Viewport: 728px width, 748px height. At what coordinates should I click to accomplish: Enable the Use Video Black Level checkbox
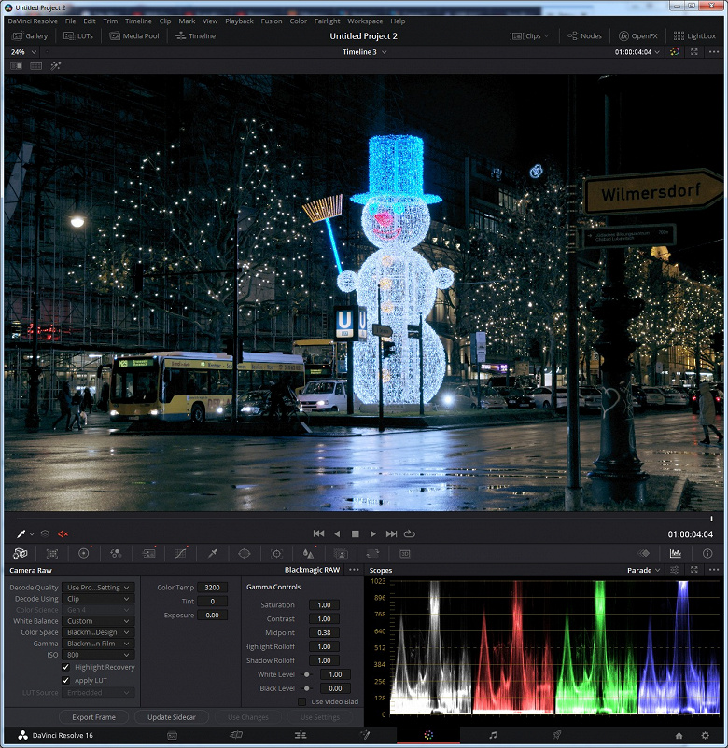[x=302, y=701]
